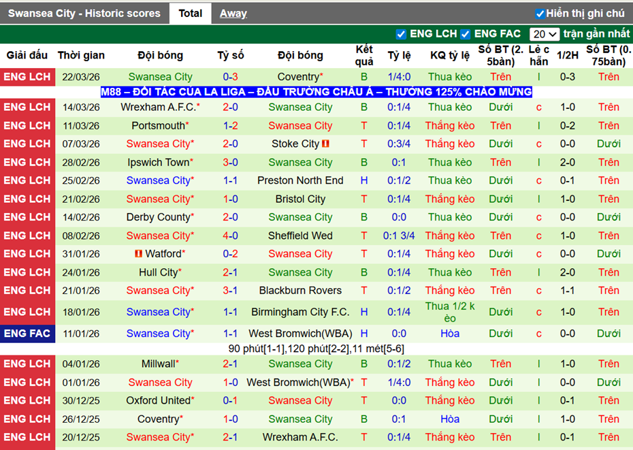Open the Preston North End team link

coord(300,180)
